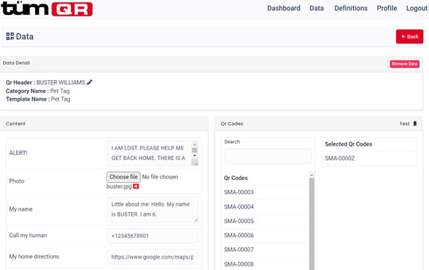Click the buster.jpg file name
429x270 pixels.
[119, 186]
